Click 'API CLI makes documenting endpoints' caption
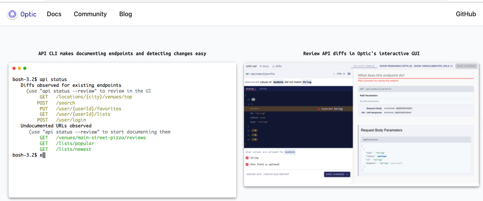483x201 pixels. point(122,54)
